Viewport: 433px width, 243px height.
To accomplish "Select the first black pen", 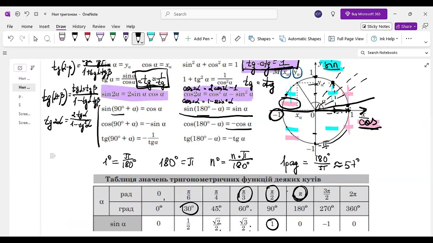I will pos(74,38).
